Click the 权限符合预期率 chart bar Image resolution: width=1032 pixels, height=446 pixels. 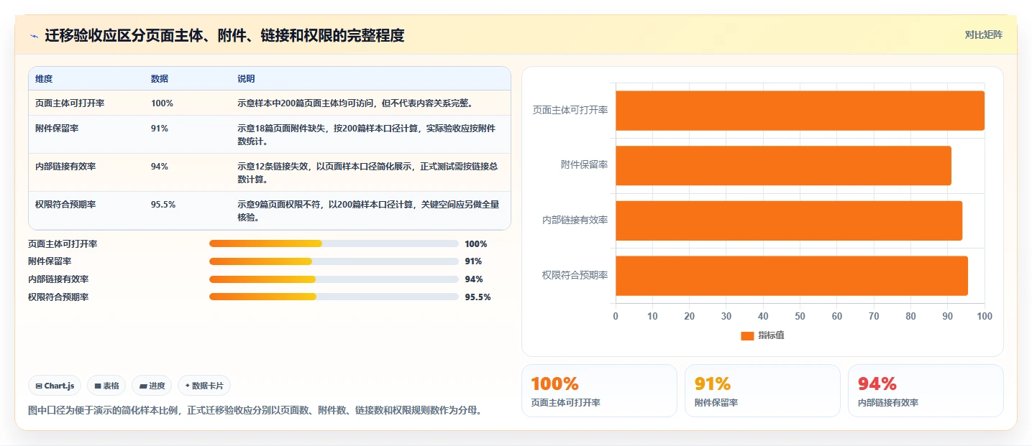point(792,276)
